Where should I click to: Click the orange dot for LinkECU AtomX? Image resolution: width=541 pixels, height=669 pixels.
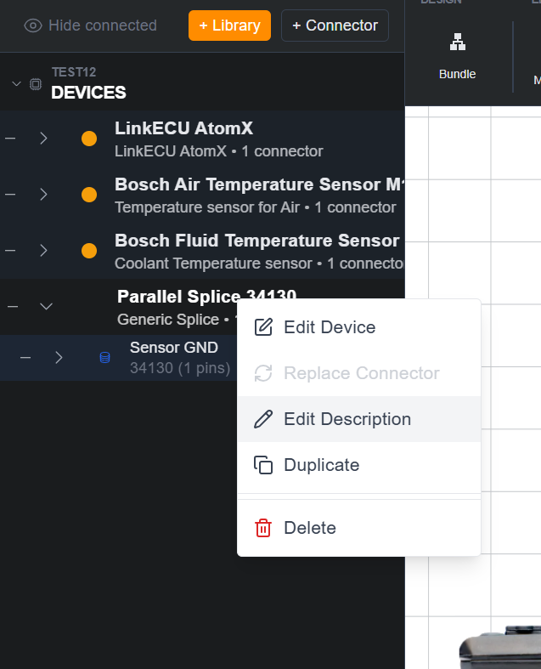pyautogui.click(x=89, y=139)
